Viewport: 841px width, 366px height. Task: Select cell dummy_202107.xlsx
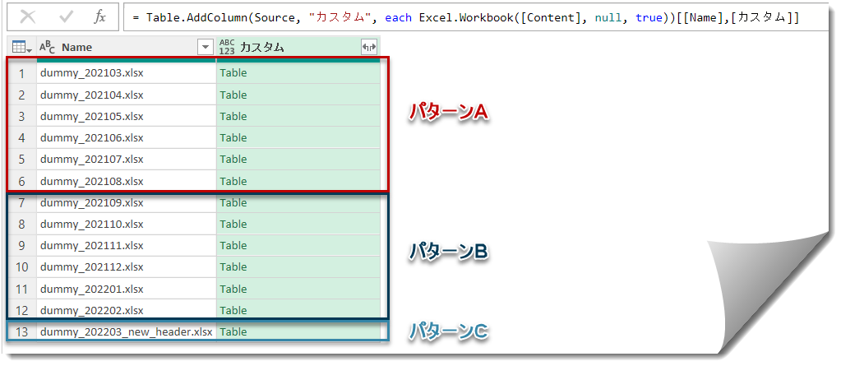[126, 160]
